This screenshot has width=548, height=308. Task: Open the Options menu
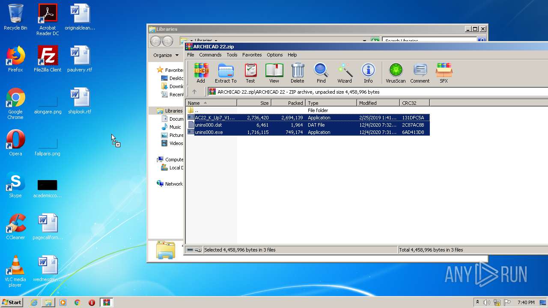275,55
